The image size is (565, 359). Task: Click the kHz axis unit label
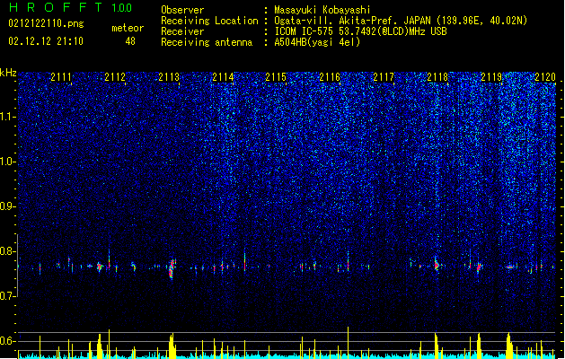8,73
